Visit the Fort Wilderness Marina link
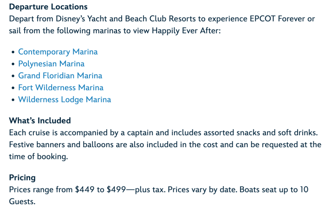 (x=61, y=87)
